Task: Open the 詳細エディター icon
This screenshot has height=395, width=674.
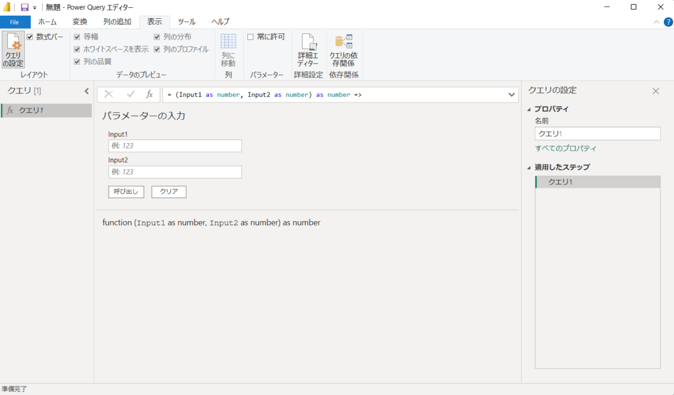Action: click(308, 50)
